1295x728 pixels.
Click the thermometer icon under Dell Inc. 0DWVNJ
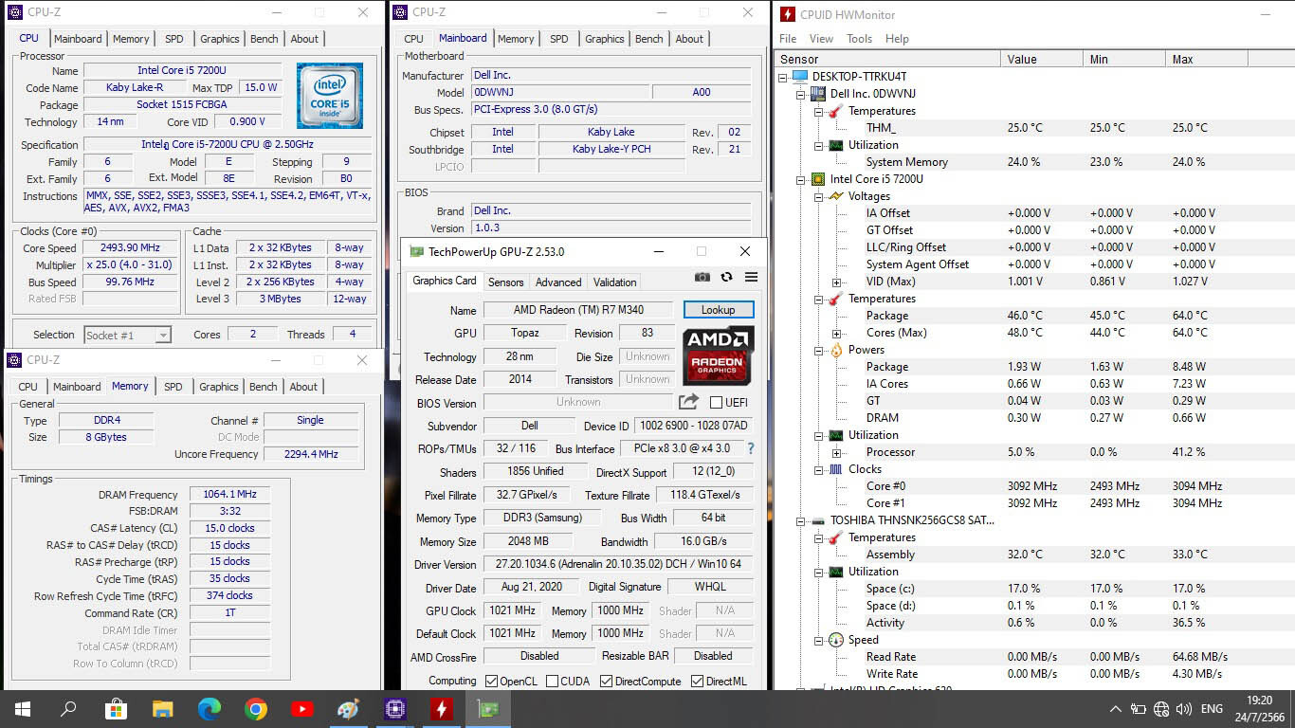tap(835, 111)
